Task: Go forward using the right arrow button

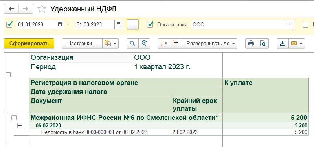Action: (x=26, y=9)
